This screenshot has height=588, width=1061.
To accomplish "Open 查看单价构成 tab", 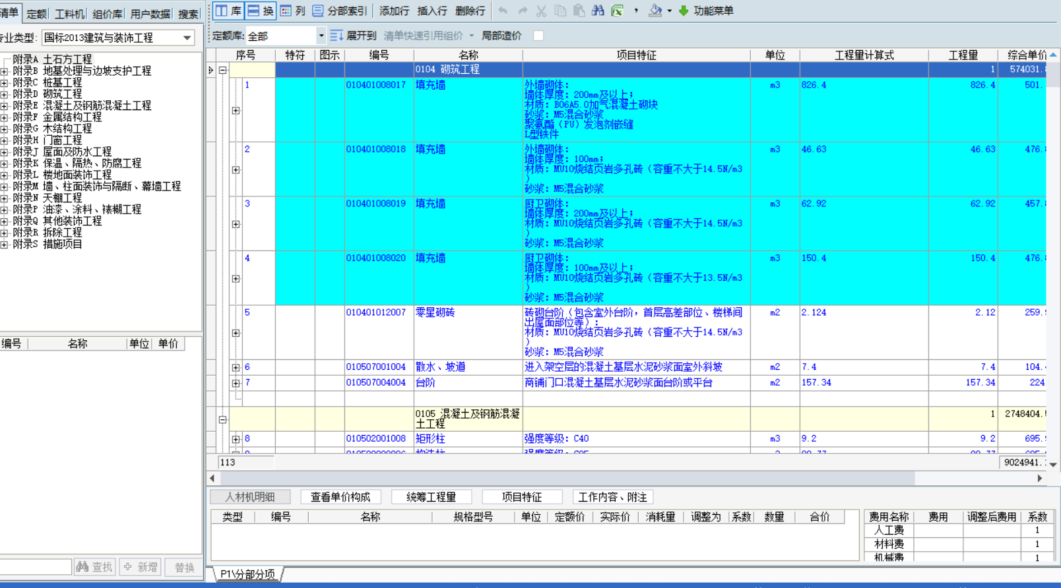I will coord(340,497).
